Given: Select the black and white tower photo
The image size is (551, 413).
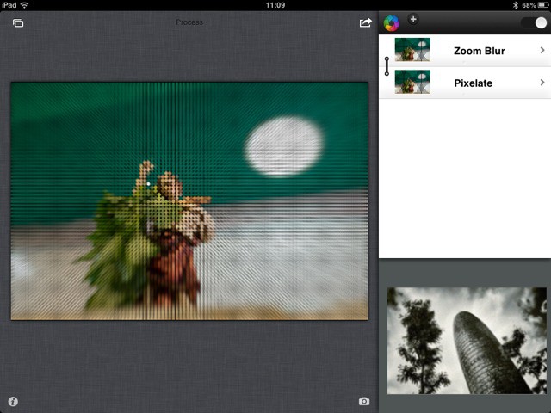Looking at the screenshot, I should coord(467,341).
